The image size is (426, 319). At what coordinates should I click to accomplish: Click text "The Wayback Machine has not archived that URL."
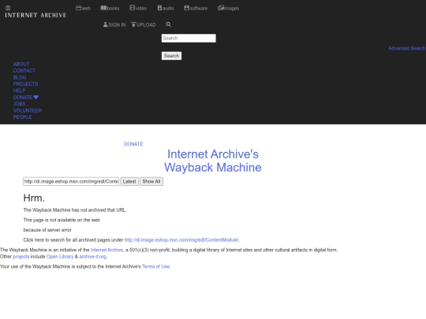click(75, 210)
